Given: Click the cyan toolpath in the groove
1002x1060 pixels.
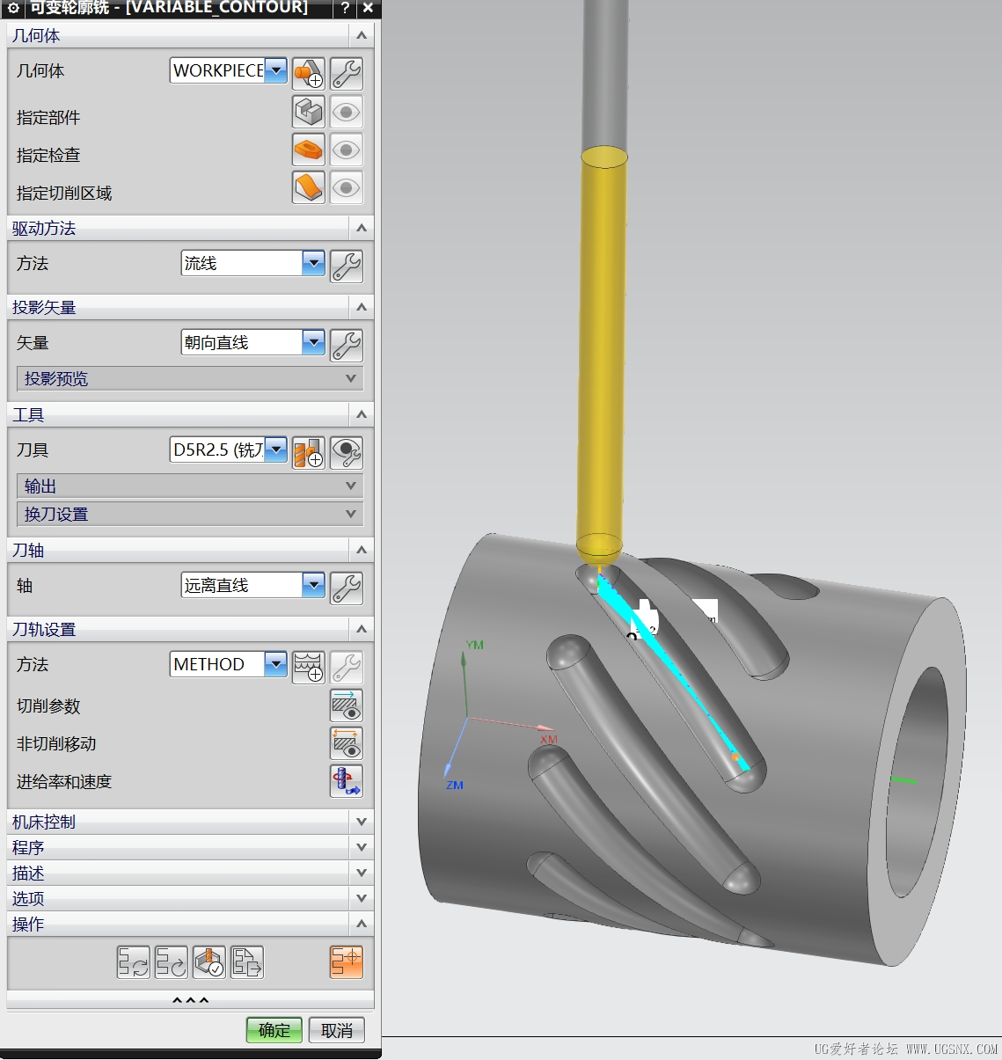Looking at the screenshot, I should coord(673,673).
